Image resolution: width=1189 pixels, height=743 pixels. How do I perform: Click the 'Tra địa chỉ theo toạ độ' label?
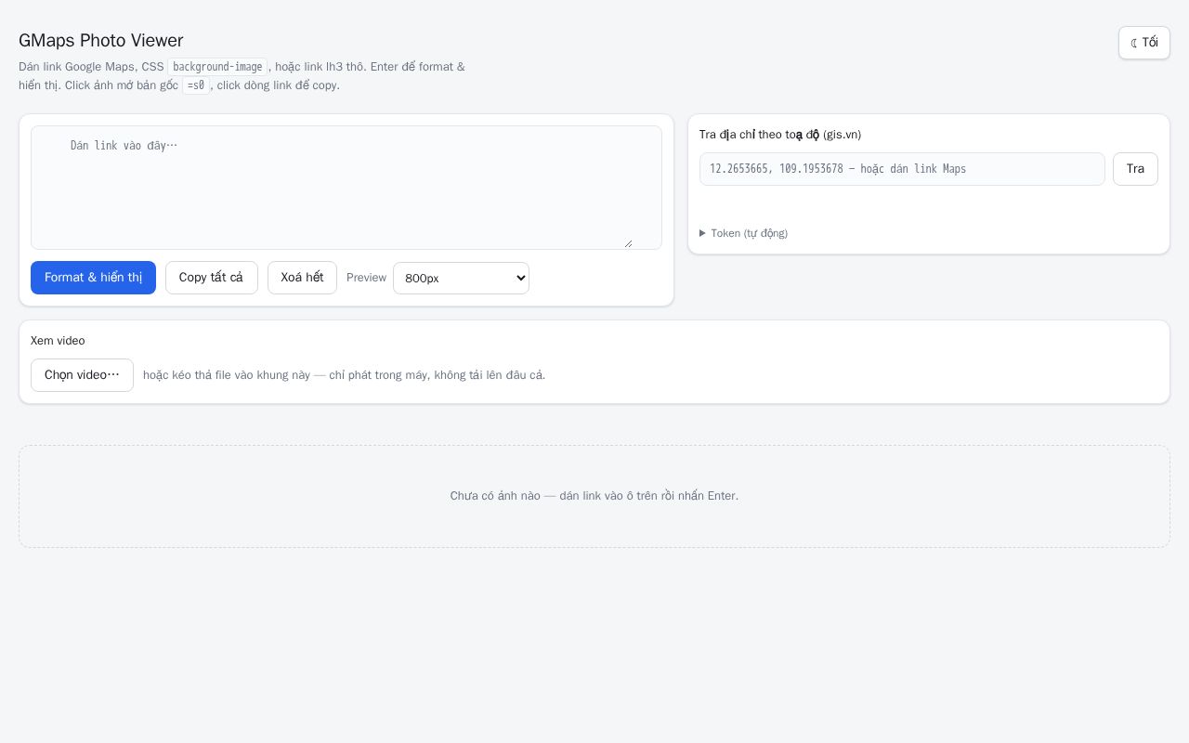780,135
